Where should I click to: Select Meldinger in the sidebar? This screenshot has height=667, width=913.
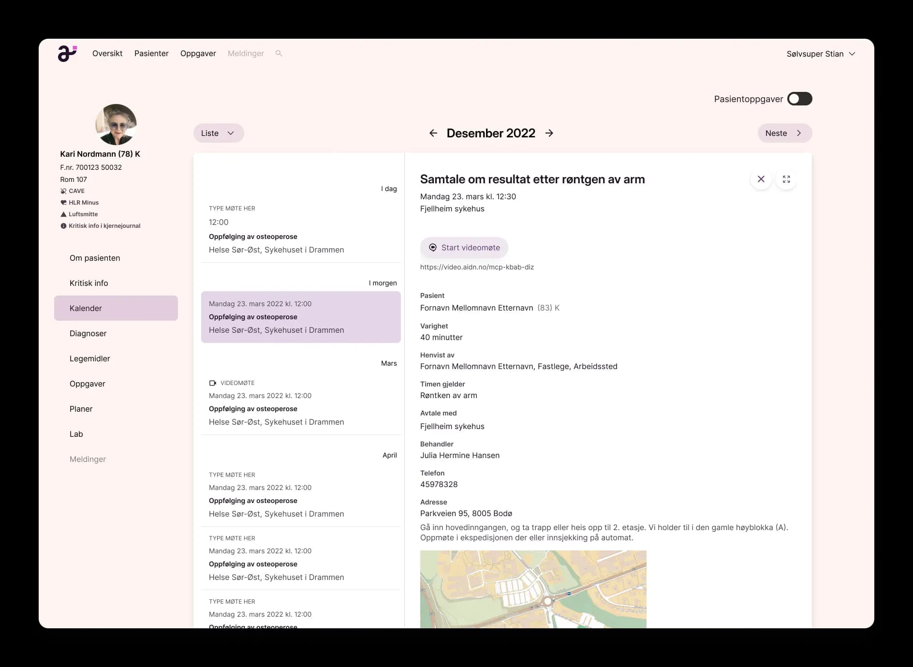[116, 459]
